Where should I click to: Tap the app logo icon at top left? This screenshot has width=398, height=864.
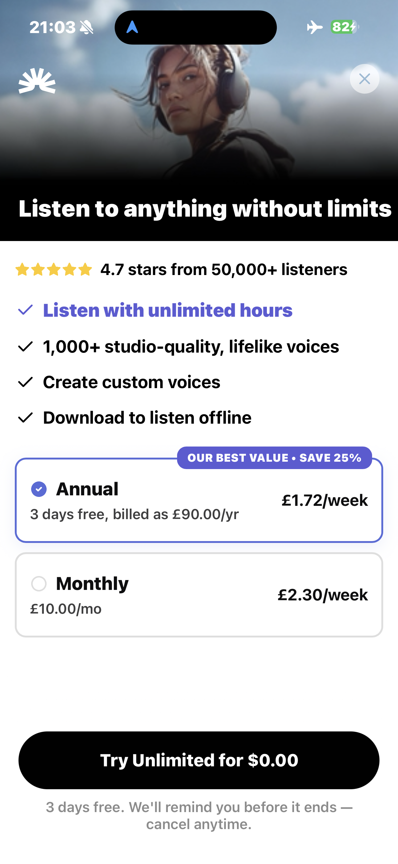(x=37, y=81)
